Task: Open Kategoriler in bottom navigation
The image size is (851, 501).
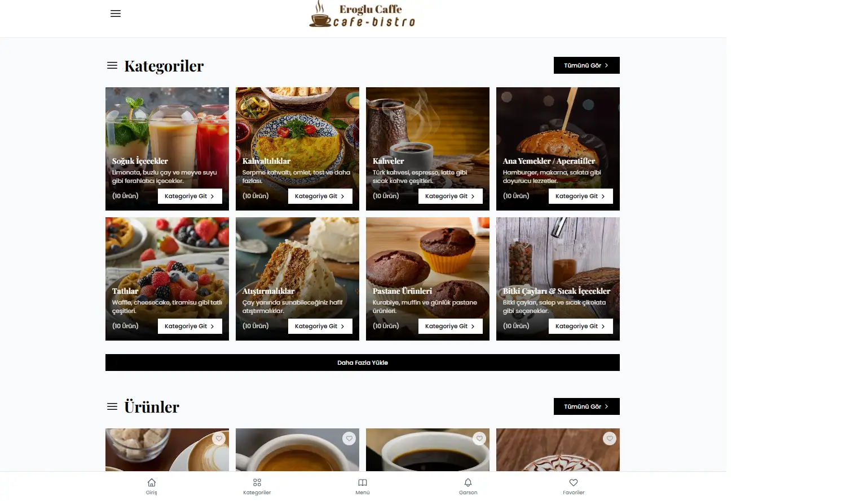Action: tap(257, 486)
